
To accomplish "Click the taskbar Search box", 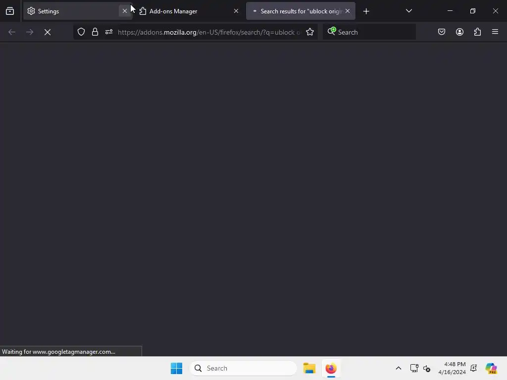I will (243, 368).
